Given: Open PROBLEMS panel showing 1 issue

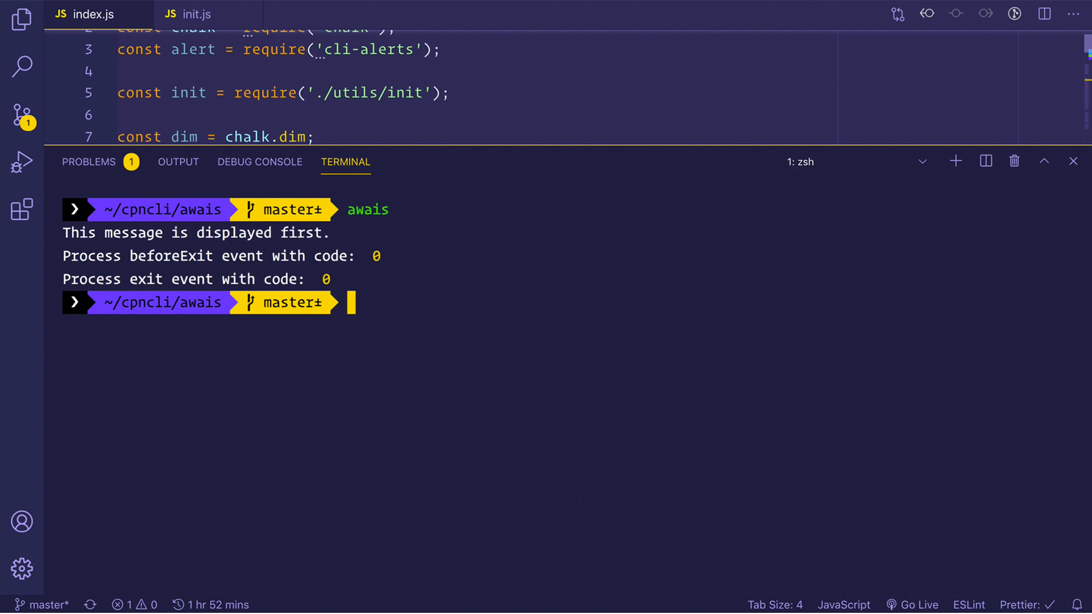Looking at the screenshot, I should click(x=89, y=161).
